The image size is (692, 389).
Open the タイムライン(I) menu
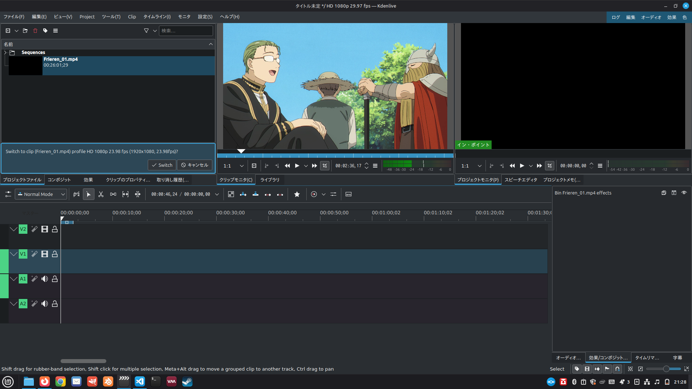click(156, 17)
